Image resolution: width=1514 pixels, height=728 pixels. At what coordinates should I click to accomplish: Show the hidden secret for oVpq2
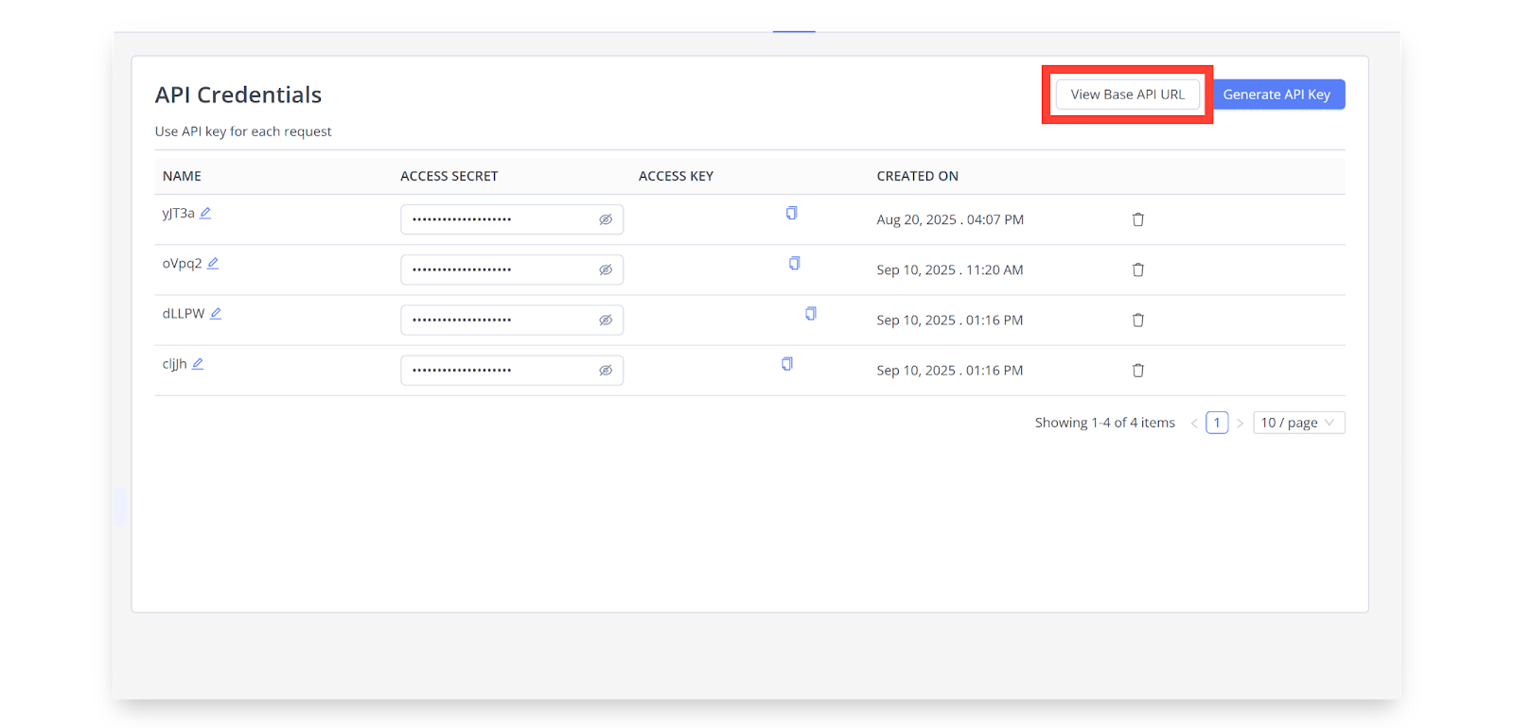click(x=606, y=269)
